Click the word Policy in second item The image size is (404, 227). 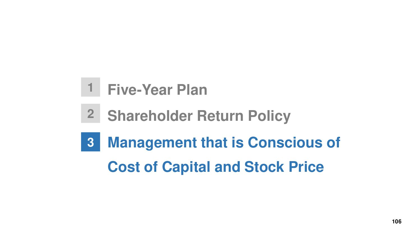click(x=269, y=116)
